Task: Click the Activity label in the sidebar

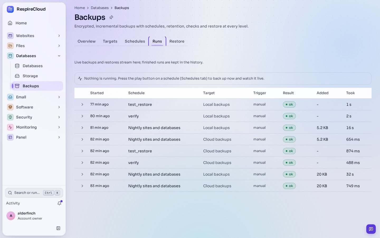Action: [x=13, y=203]
